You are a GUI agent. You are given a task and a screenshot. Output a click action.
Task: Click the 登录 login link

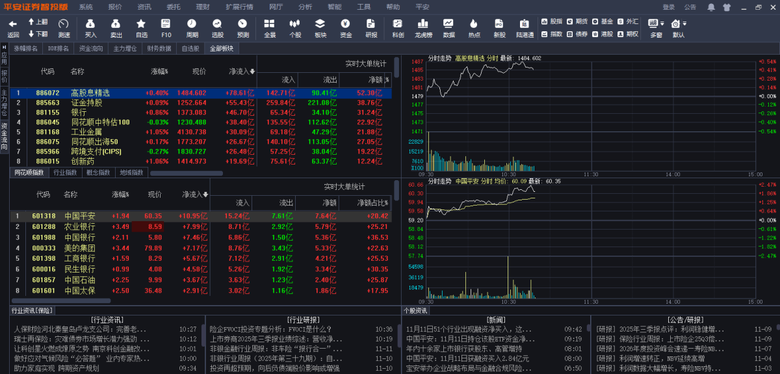click(669, 7)
